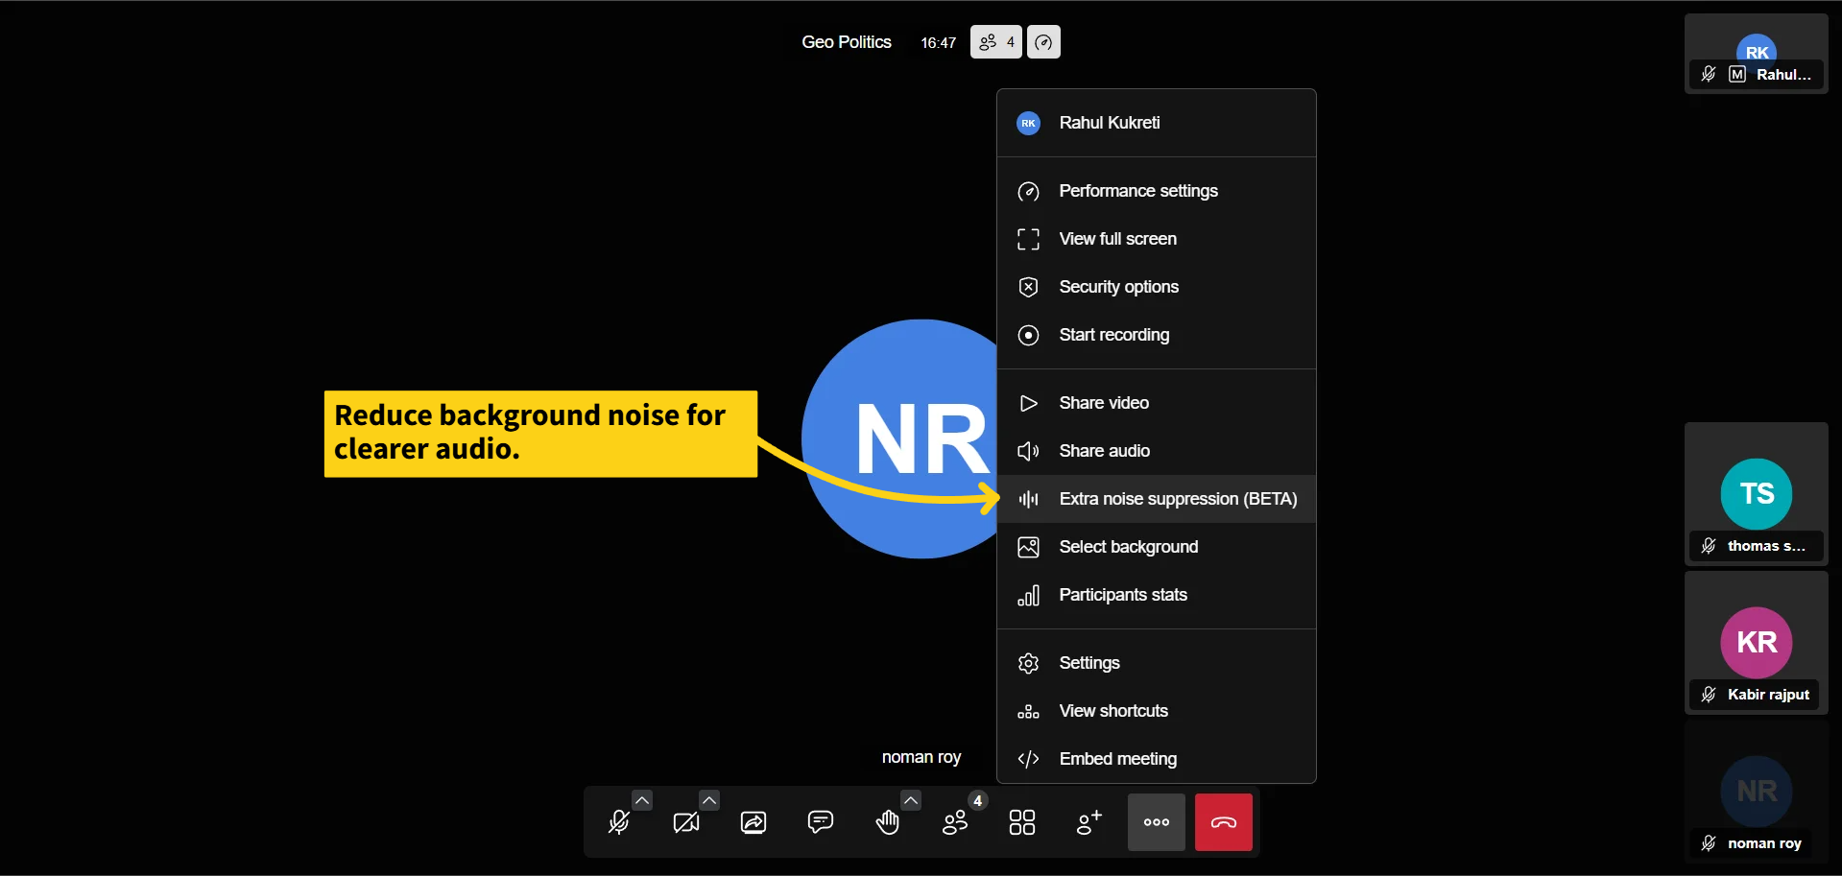Click the invite people icon
Viewport: 1842px width, 876px height.
(x=1089, y=822)
